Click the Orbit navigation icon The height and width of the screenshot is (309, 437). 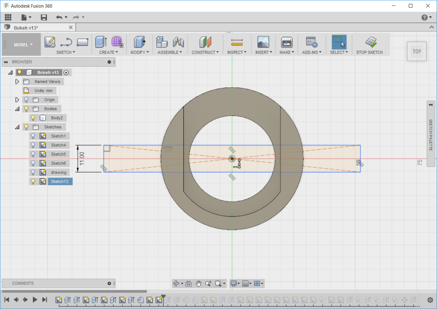coord(176,284)
